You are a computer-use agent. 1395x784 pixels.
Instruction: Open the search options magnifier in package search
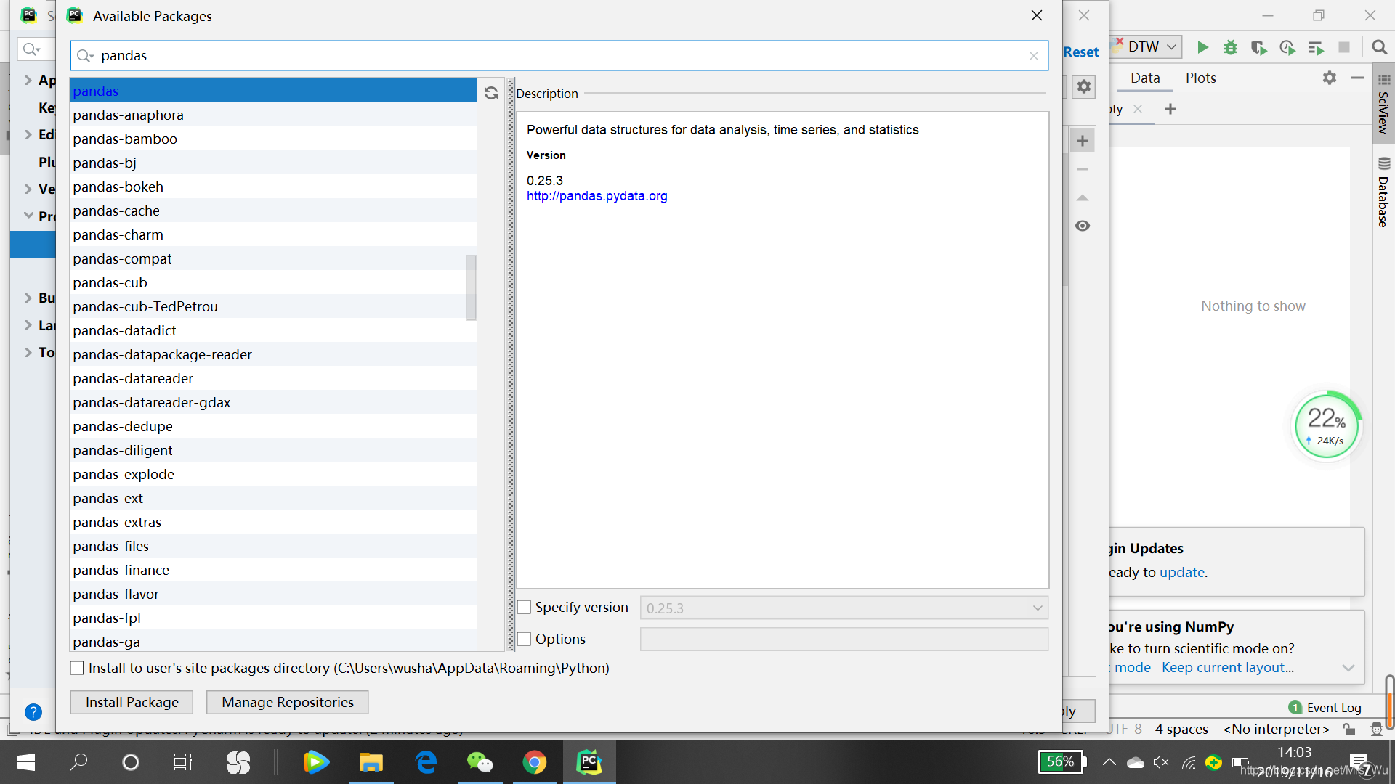86,56
